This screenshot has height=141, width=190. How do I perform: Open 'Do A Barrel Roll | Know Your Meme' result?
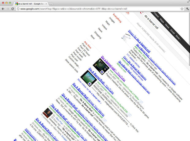pyautogui.click(x=89, y=99)
